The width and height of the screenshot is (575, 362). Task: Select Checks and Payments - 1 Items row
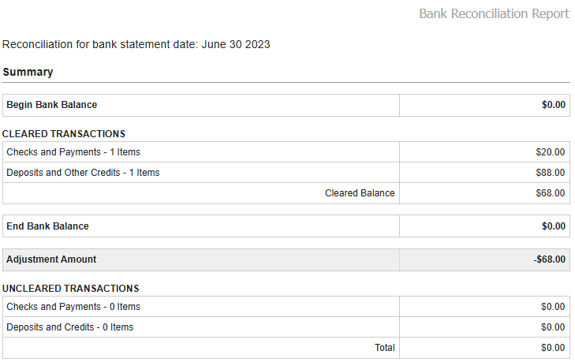pos(73,152)
